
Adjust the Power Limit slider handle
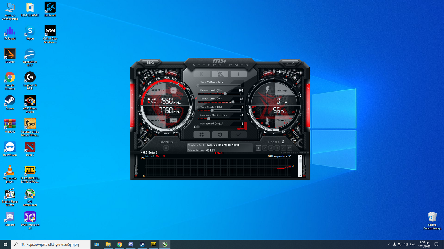[x=225, y=94]
